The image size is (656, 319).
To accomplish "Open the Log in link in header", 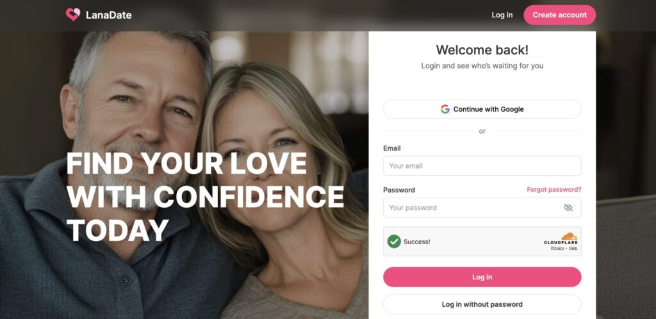I will click(502, 15).
